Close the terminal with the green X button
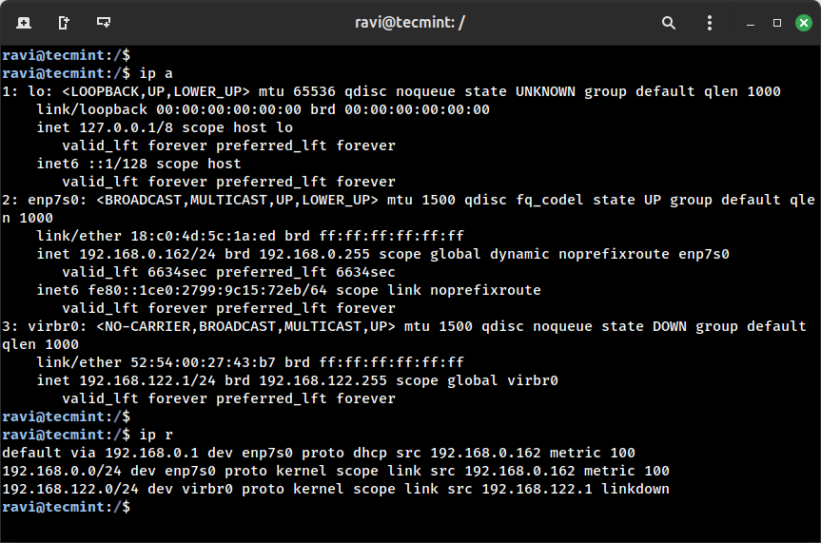The image size is (821, 543). pos(803,22)
